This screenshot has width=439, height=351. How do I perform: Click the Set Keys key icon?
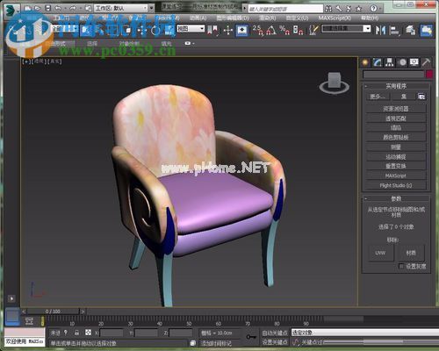(x=251, y=337)
